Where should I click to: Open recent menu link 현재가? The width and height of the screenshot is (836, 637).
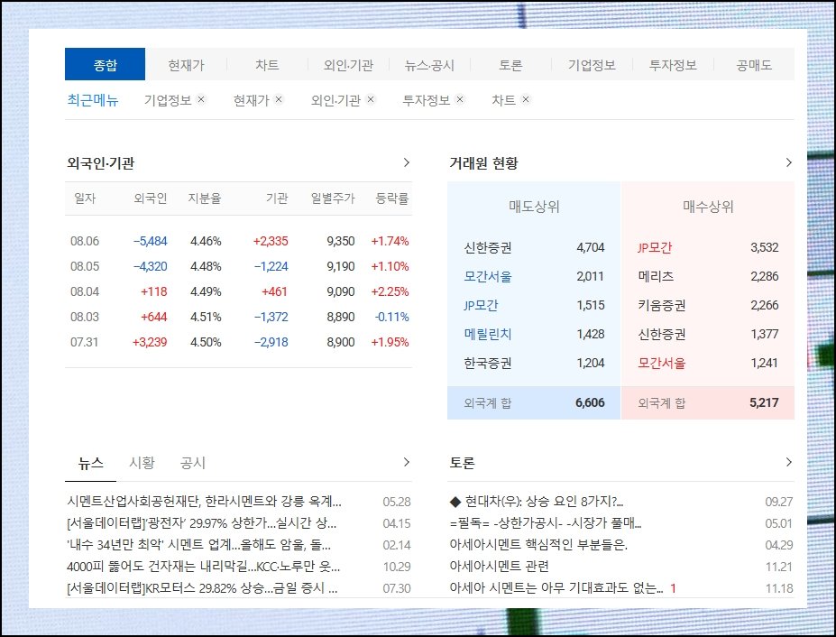coord(251,100)
